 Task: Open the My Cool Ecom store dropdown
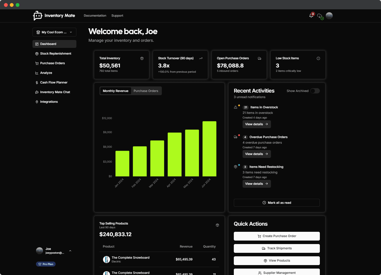click(54, 32)
